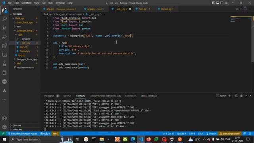Screen dimensions: 254x143
Task: Open requirements.txt in the explorer
Action: tap(25, 68)
